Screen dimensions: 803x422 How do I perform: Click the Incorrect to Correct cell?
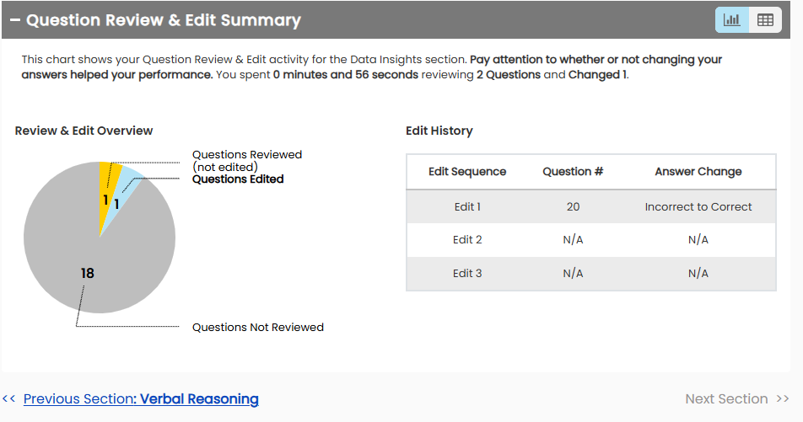coord(698,206)
